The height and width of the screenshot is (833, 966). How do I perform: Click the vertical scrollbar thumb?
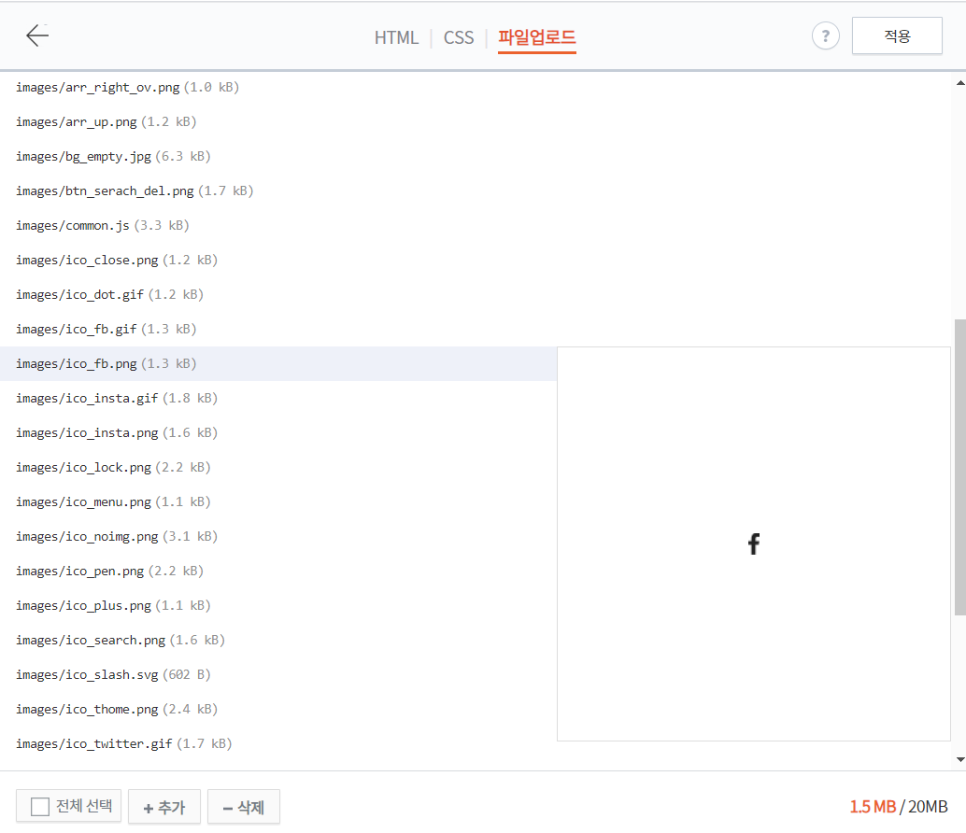959,467
